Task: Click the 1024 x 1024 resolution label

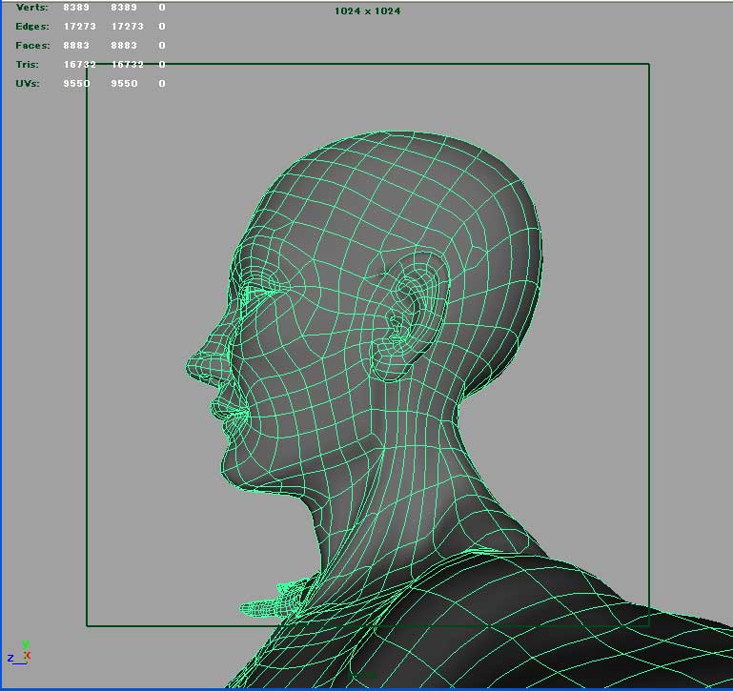Action: [367, 11]
